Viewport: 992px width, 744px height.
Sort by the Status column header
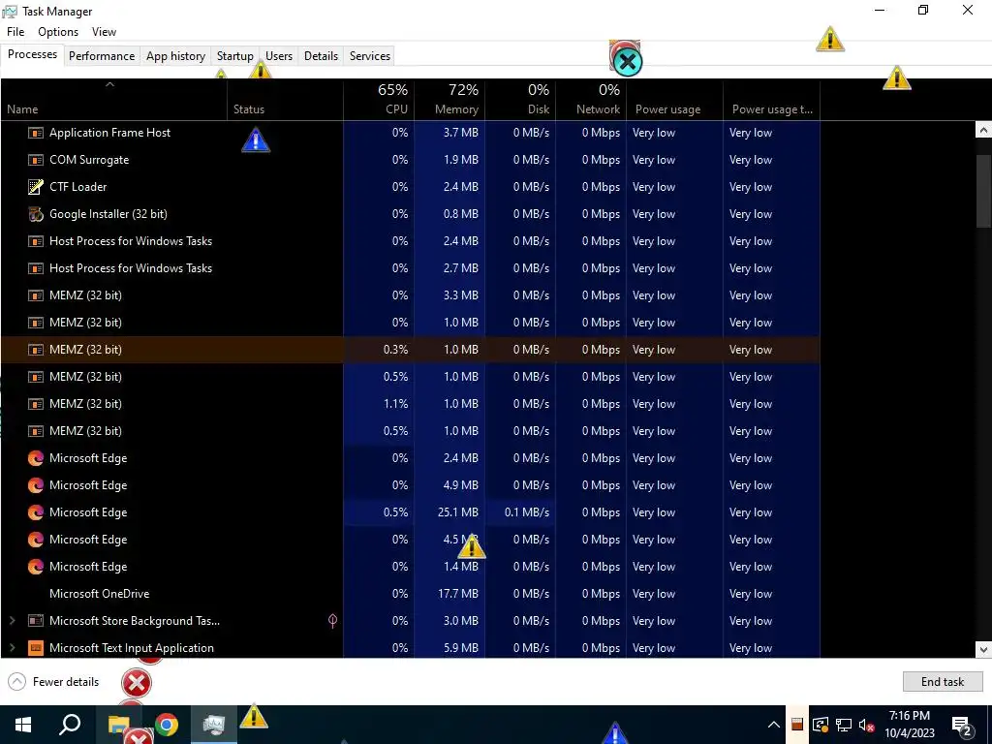(x=286, y=100)
